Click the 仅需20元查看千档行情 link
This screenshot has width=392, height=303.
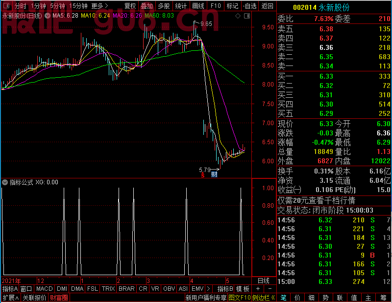(x=316, y=200)
